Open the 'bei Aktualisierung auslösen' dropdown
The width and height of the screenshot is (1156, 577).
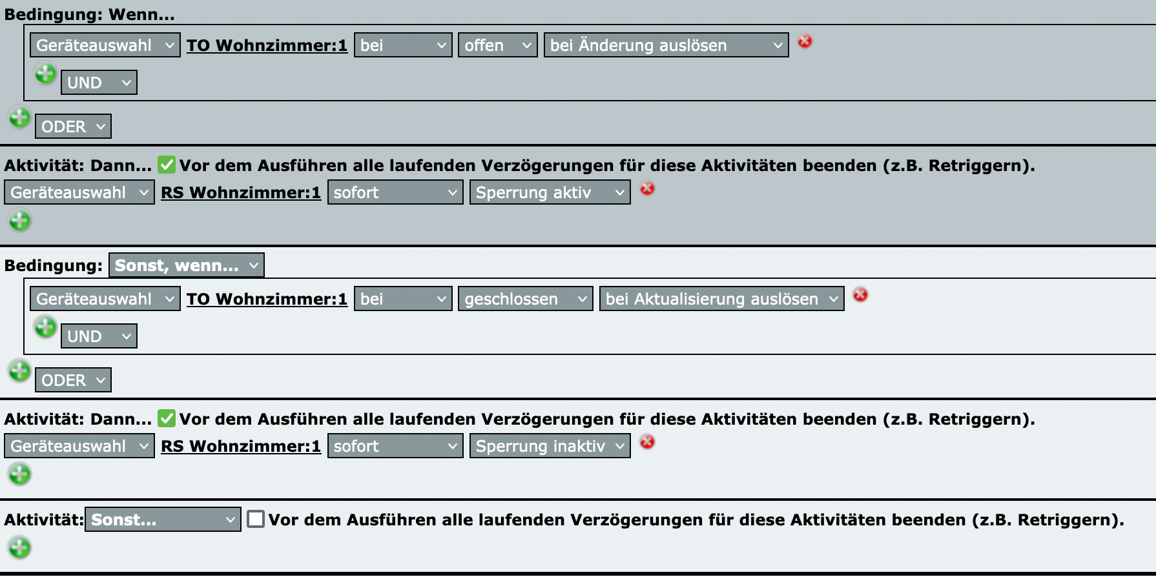pyautogui.click(x=721, y=299)
